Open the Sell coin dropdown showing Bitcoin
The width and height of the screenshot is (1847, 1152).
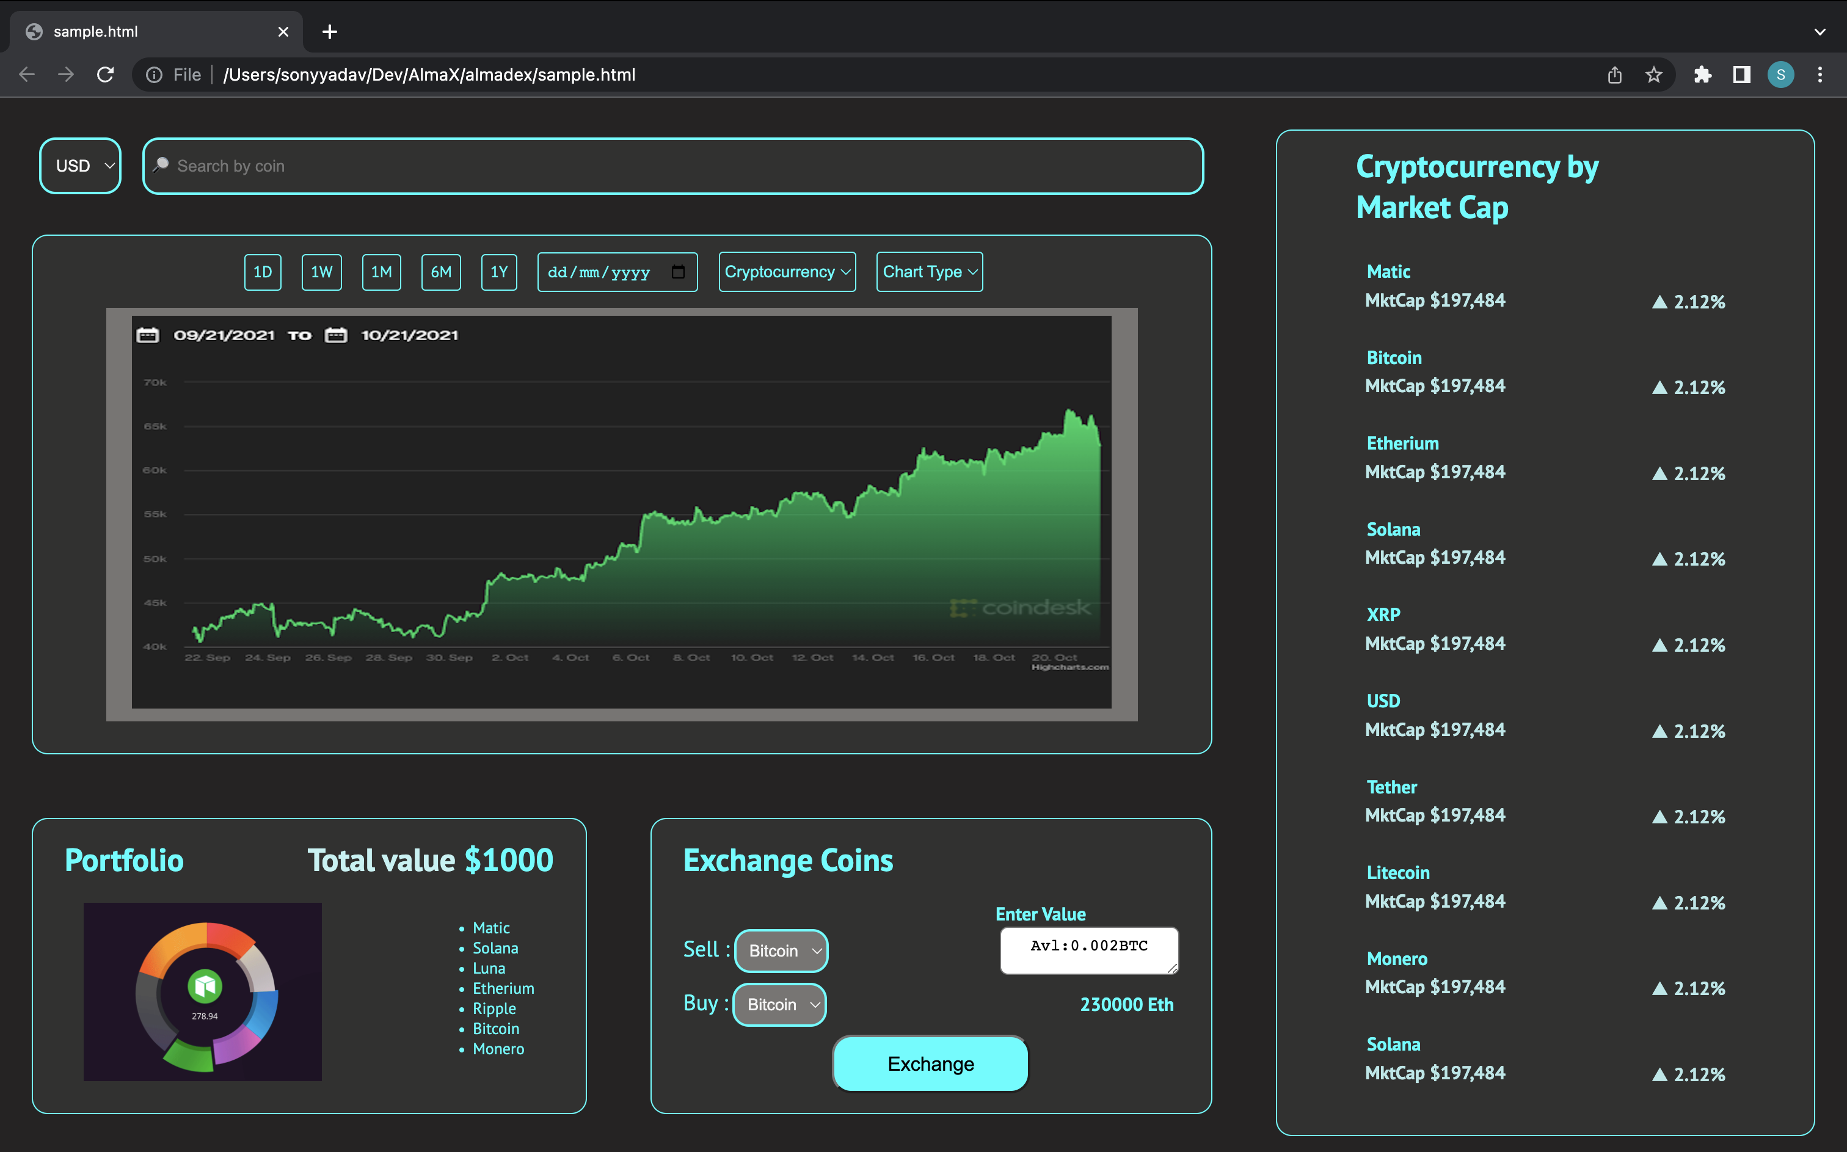coord(781,950)
